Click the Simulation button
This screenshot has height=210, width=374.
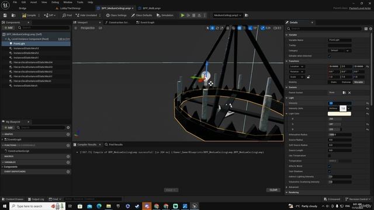click(165, 15)
